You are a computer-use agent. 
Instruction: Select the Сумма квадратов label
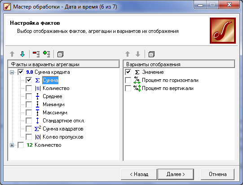coord(63,129)
